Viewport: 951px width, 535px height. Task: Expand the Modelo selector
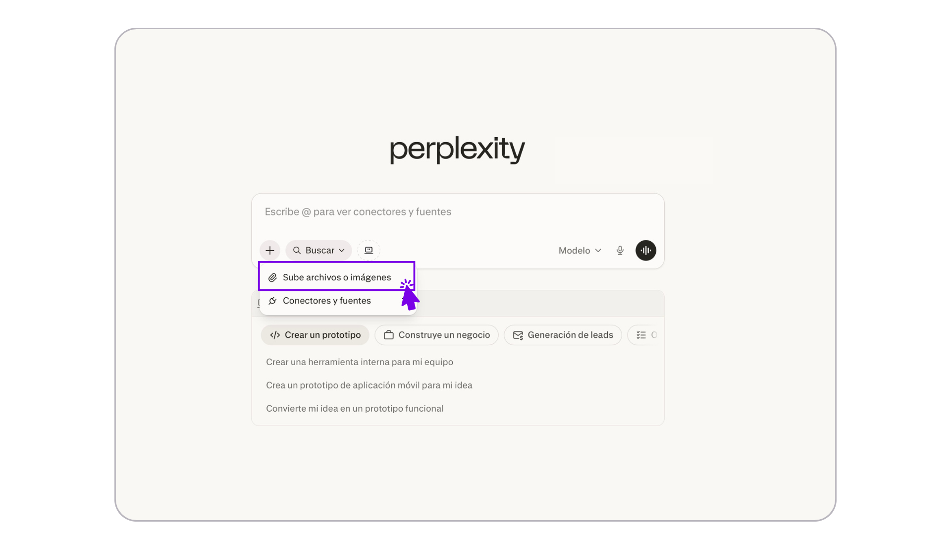coord(580,250)
